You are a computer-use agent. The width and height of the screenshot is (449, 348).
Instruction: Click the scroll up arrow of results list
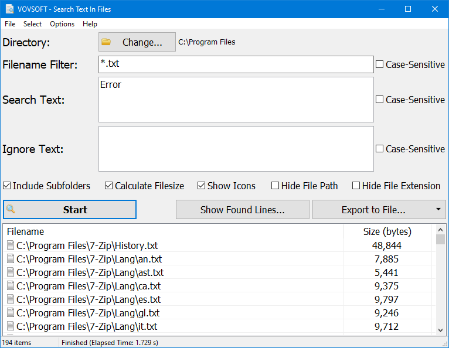pos(440,230)
